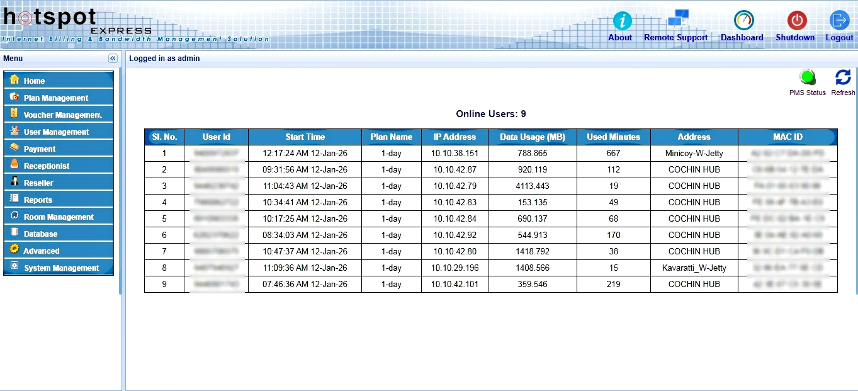Select the row with IP 10.10.38.151
858x391 pixels.
[x=454, y=153]
